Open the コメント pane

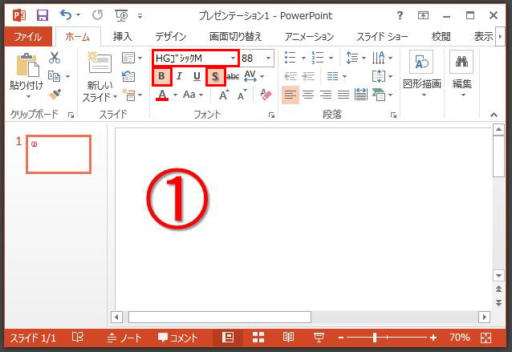177,338
